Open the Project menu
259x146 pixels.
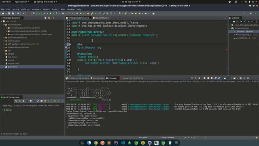(x=55, y=9)
